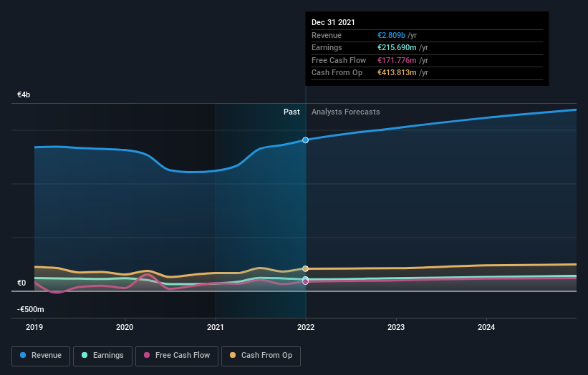This screenshot has width=588, height=375.
Task: Click the €4b y-axis label
Action: coord(24,94)
